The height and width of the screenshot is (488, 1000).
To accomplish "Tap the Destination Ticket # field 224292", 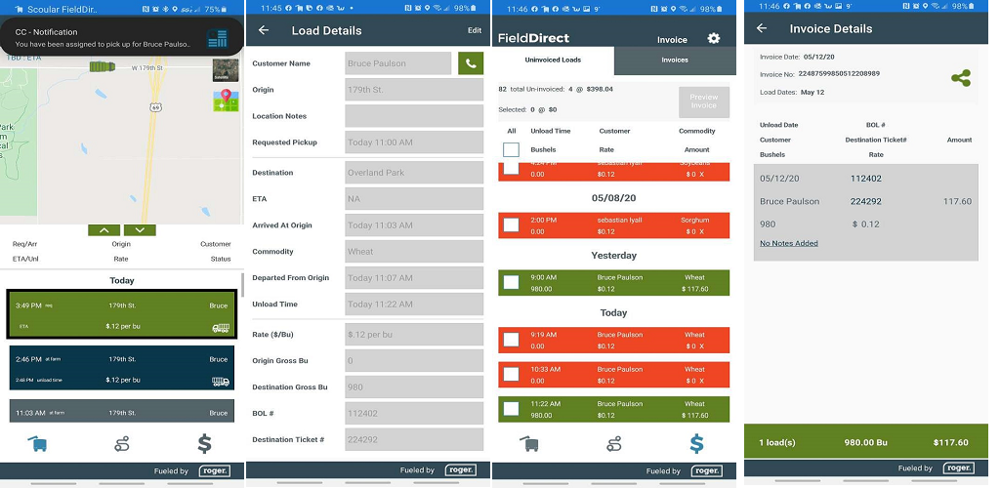I will [414, 439].
